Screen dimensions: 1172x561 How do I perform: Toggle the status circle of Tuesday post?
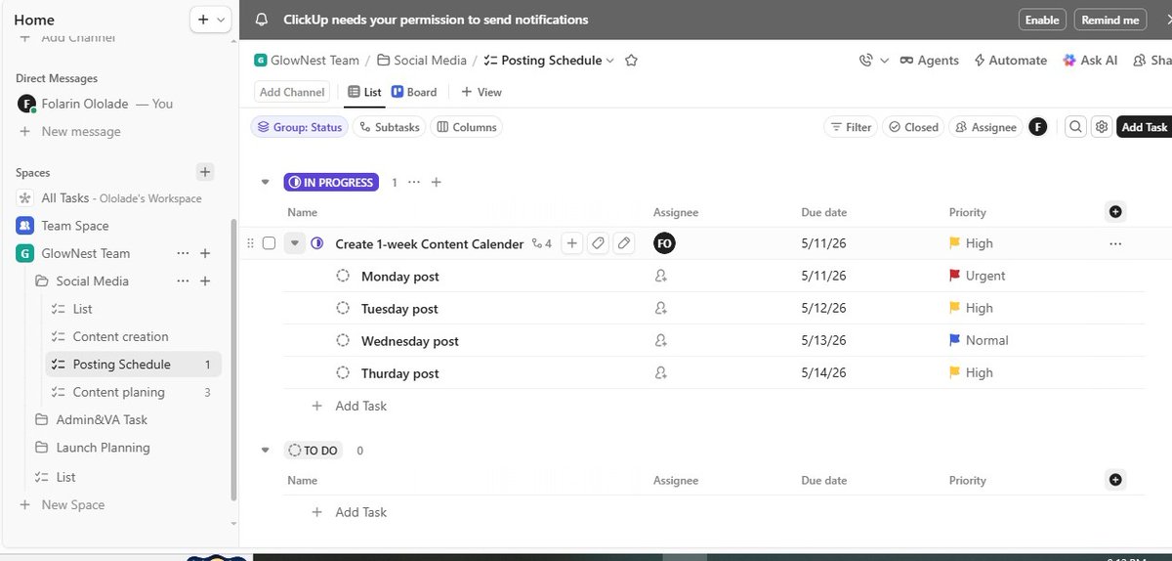[343, 309]
